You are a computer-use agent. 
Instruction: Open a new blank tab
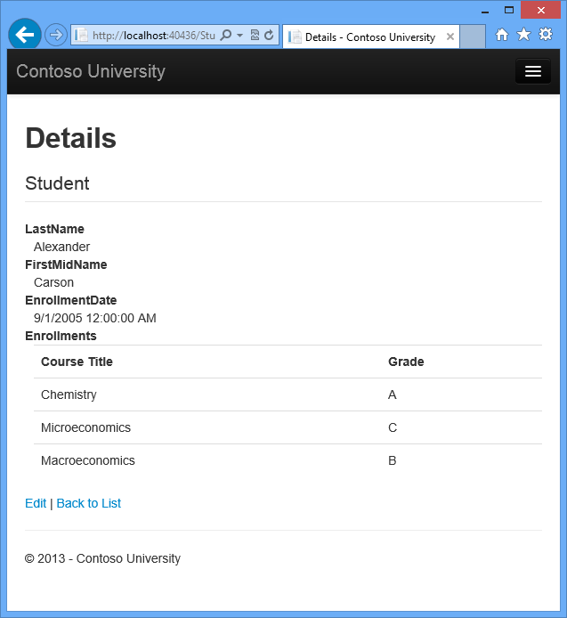click(473, 37)
